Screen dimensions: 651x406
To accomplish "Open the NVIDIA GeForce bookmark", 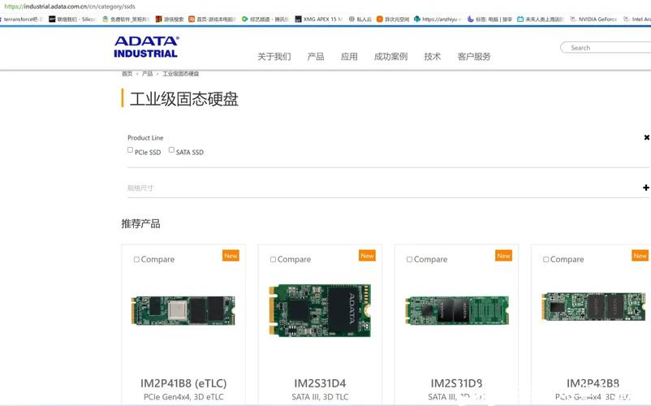I will (x=593, y=19).
